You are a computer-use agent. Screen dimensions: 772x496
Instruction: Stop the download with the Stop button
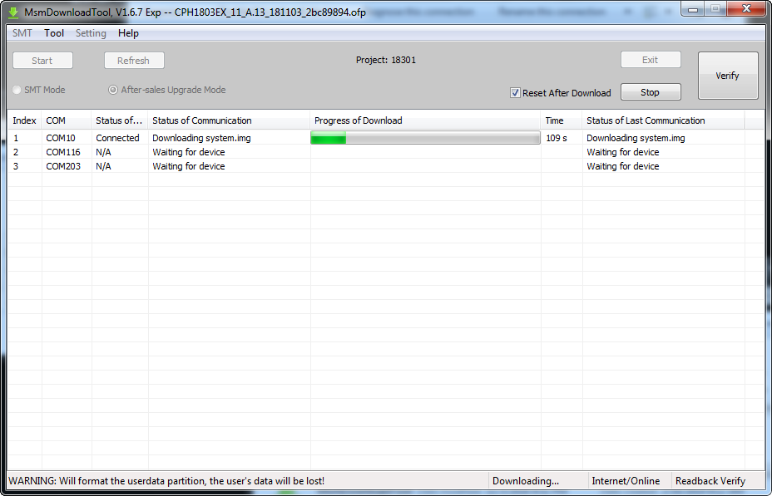(651, 92)
